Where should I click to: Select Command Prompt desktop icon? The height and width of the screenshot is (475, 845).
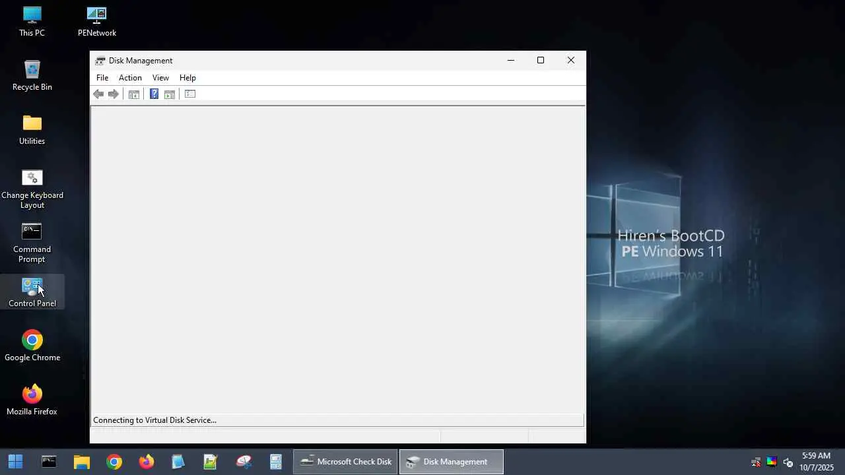coord(32,243)
